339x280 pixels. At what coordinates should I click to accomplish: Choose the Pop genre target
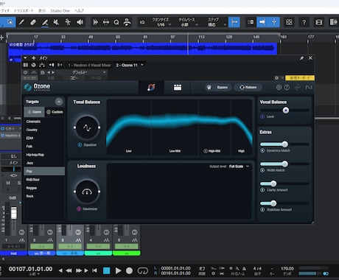point(44,171)
